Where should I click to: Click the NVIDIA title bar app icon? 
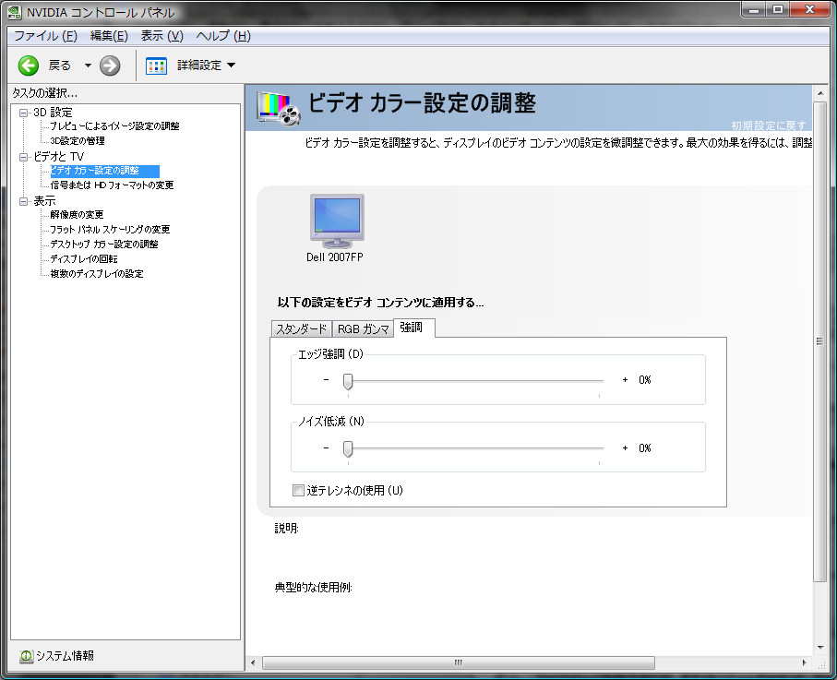click(16, 13)
